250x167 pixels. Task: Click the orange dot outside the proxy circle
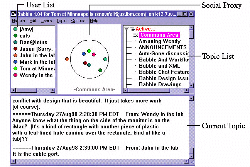point(67,59)
